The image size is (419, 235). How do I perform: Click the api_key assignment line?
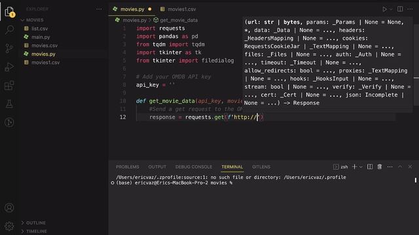click(155, 85)
